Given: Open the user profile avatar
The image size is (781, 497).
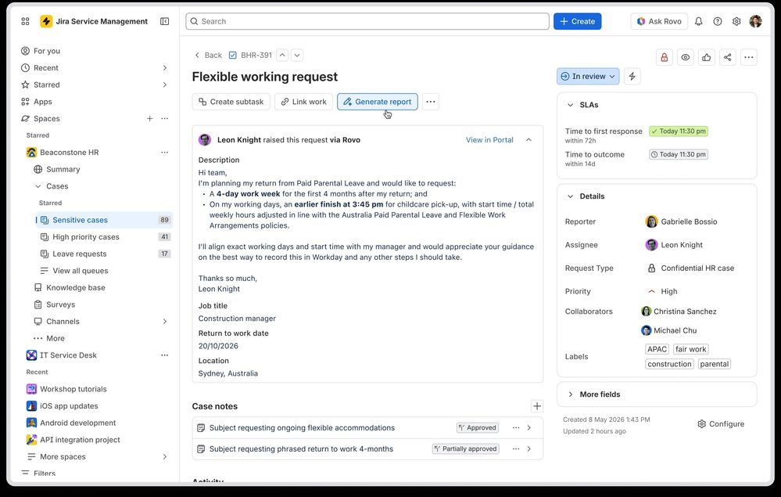Looking at the screenshot, I should (756, 21).
